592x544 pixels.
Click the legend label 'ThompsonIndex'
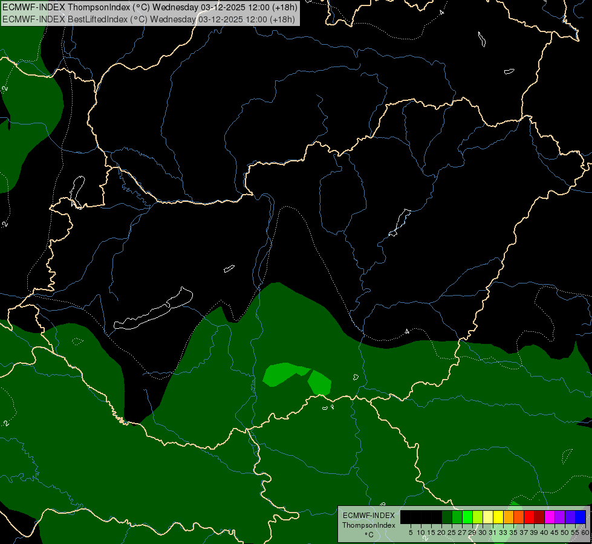pyautogui.click(x=369, y=525)
